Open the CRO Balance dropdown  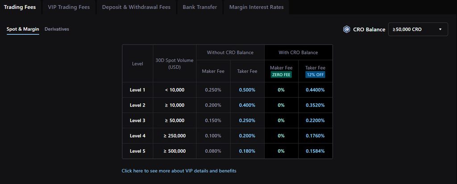418,29
